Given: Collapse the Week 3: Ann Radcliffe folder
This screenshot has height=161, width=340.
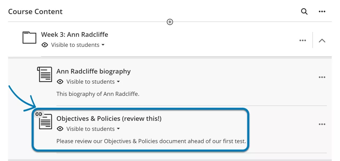Looking at the screenshot, I should point(322,40).
